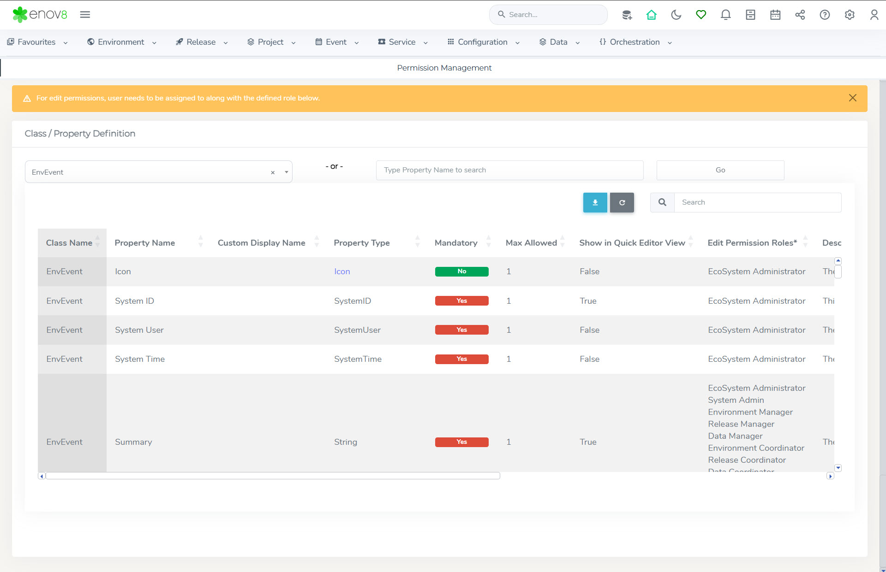Click the hamburger menu icon
Viewport: 886px width, 572px height.
click(x=85, y=15)
